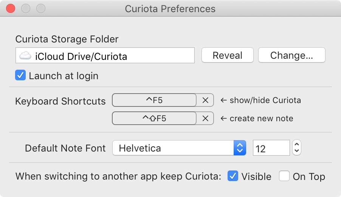
Task: Disable Launch at login
Action: 20,75
